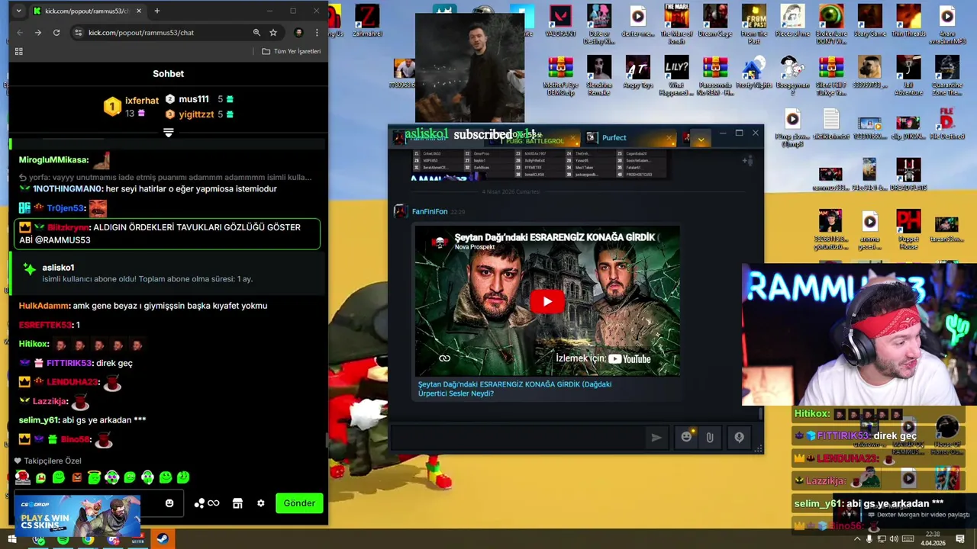Open the VALORANT desktop shortcut
This screenshot has height=549, width=977.
click(x=560, y=21)
